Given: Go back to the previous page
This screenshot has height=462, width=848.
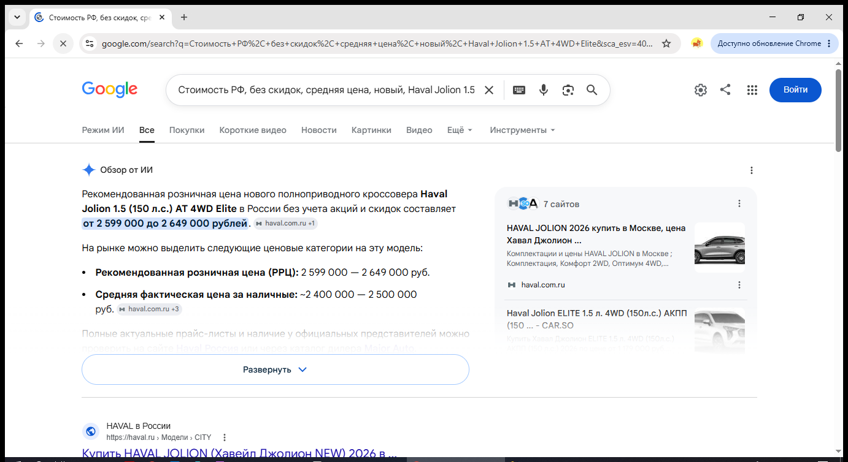Looking at the screenshot, I should 19,44.
